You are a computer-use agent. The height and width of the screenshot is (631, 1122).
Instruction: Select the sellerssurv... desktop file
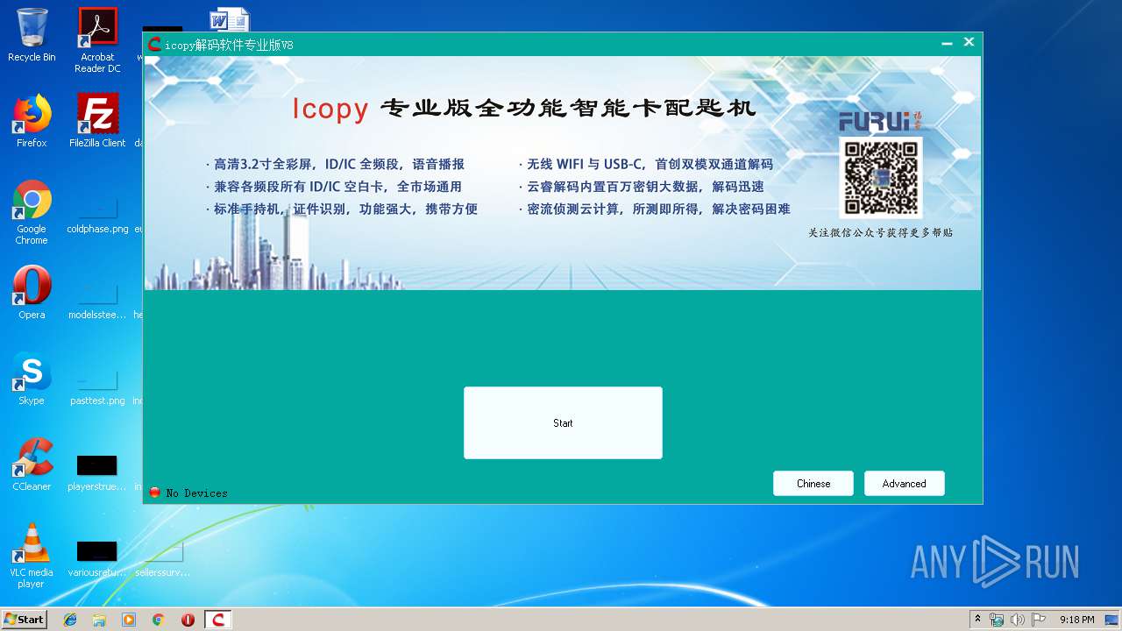coord(162,559)
